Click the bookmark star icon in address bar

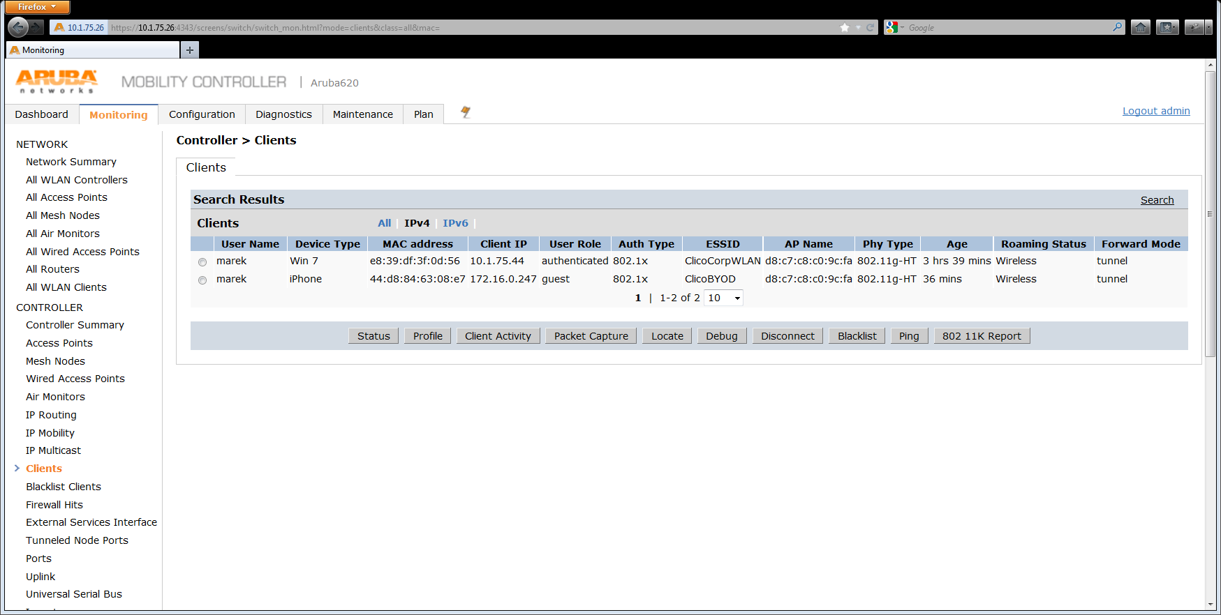pos(845,28)
